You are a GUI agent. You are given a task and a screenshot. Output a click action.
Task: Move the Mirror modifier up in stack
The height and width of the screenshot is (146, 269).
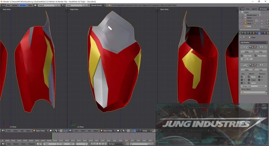[261, 65]
